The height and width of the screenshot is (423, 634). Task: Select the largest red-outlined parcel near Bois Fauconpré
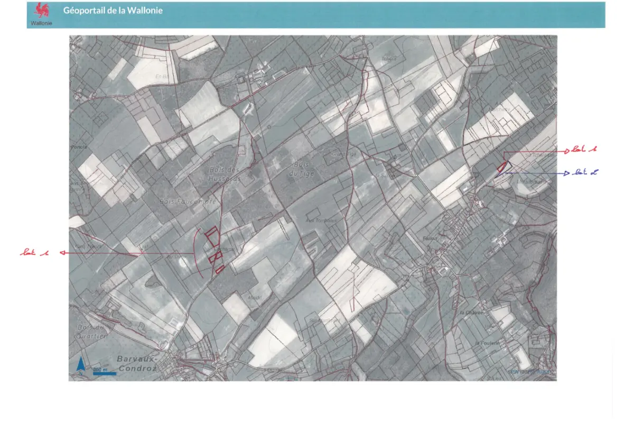(212, 236)
